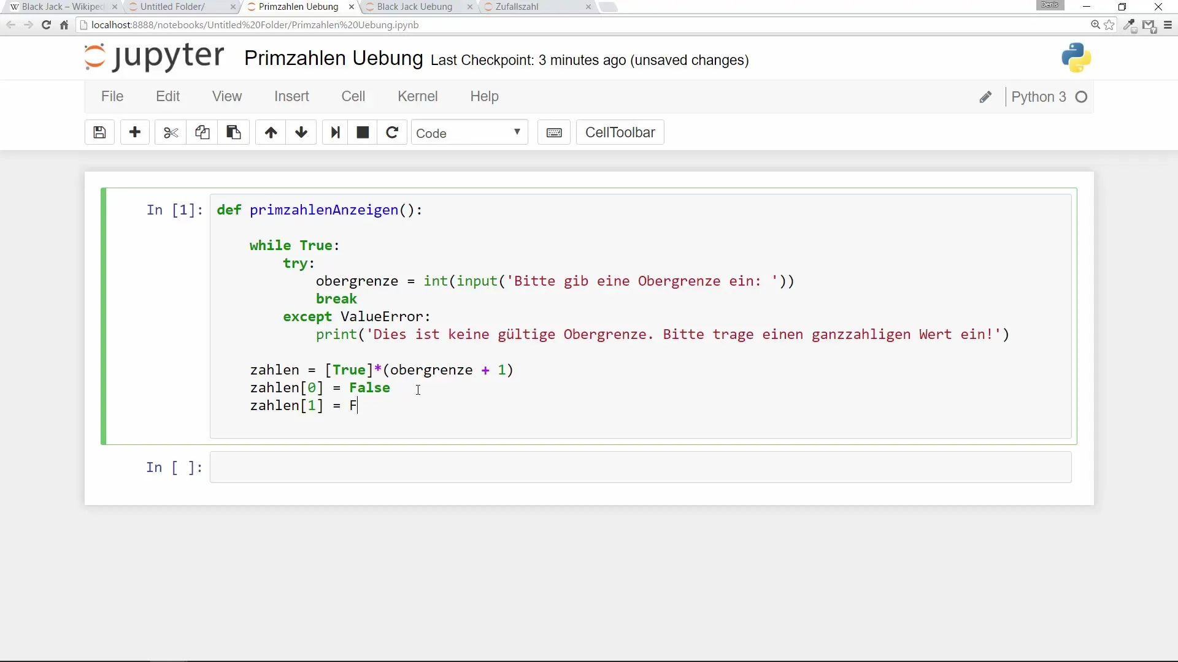
Task: Click the zahlen = [True]* line
Action: [382, 370]
